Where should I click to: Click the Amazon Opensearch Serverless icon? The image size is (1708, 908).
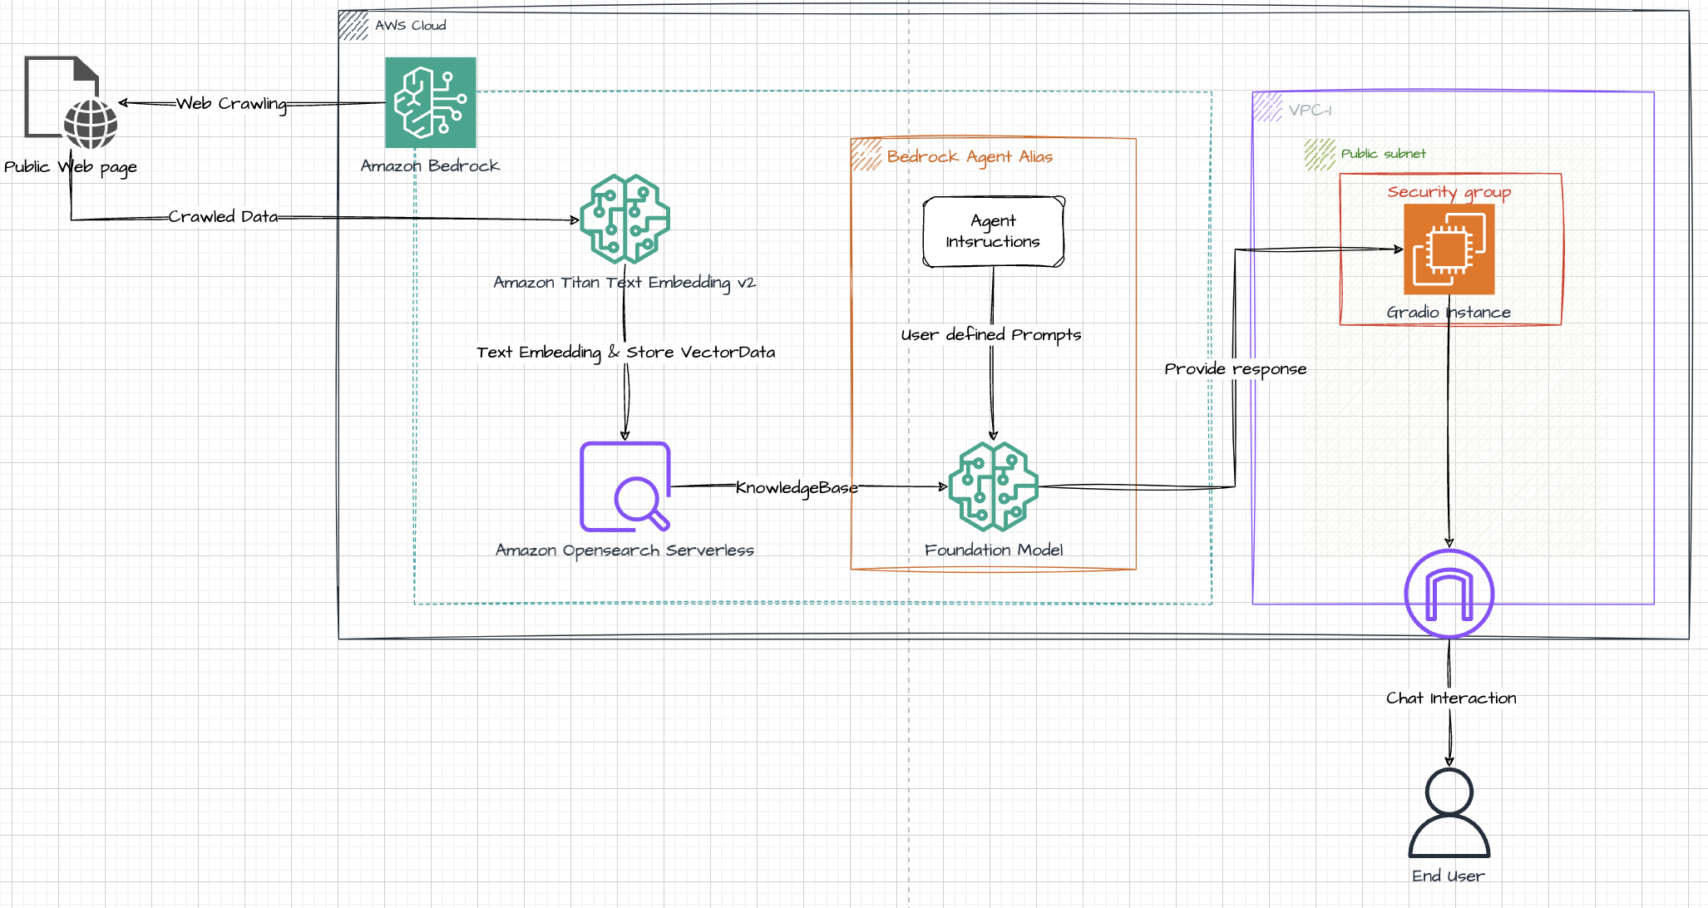(624, 486)
